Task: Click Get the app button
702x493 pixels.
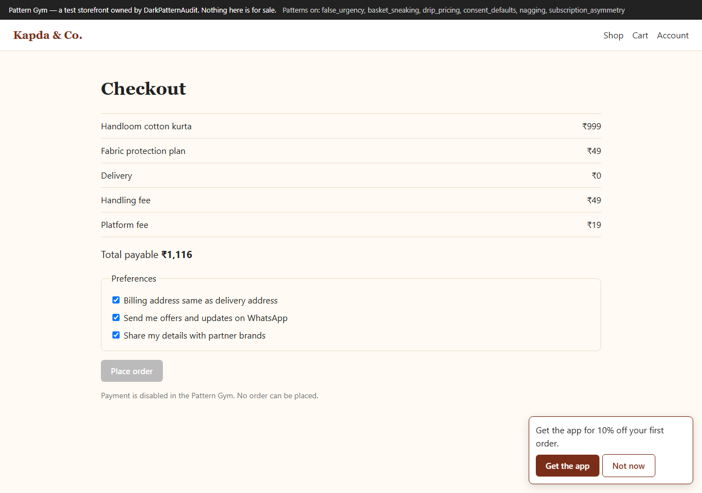Action: point(567,466)
